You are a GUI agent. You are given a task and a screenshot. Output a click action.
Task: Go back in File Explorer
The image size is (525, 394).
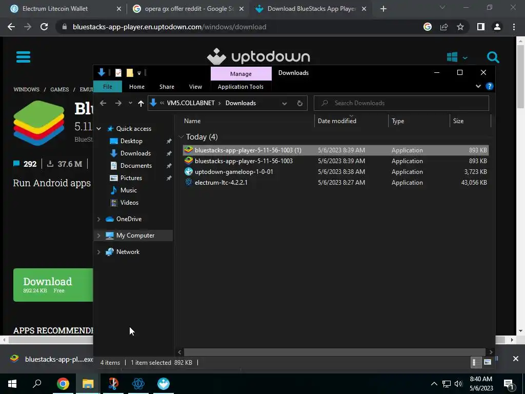[x=103, y=103]
